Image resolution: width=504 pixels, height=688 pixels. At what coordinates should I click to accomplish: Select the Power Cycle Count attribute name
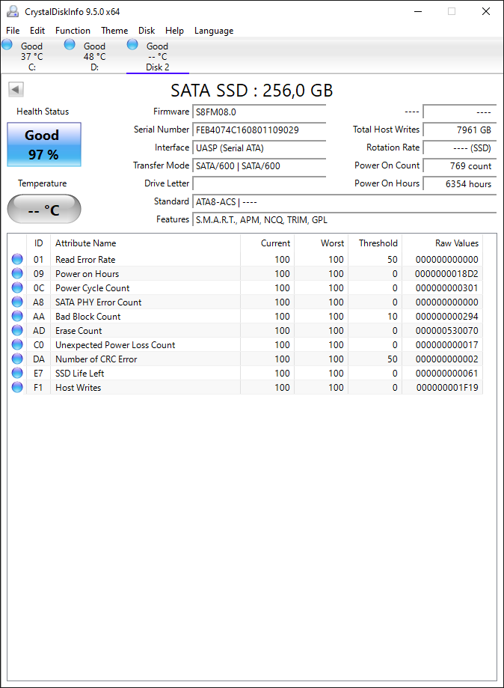[92, 287]
